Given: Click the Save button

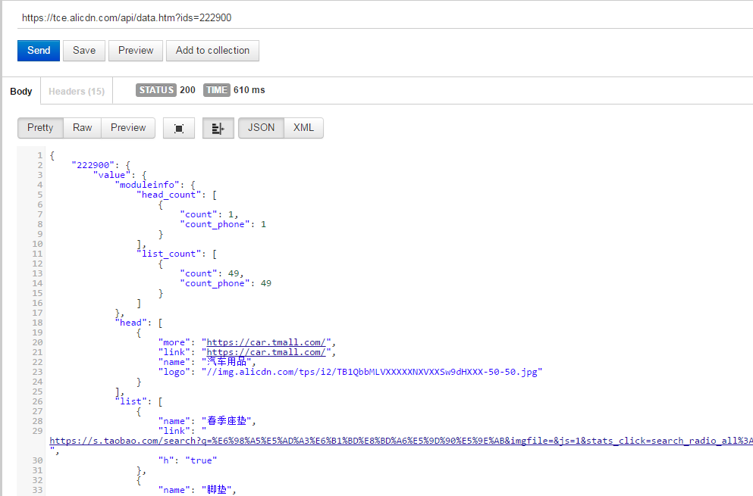Looking at the screenshot, I should [x=84, y=51].
